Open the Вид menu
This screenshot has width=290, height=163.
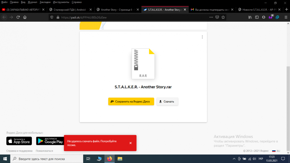pyautogui.click(x=23, y=2)
